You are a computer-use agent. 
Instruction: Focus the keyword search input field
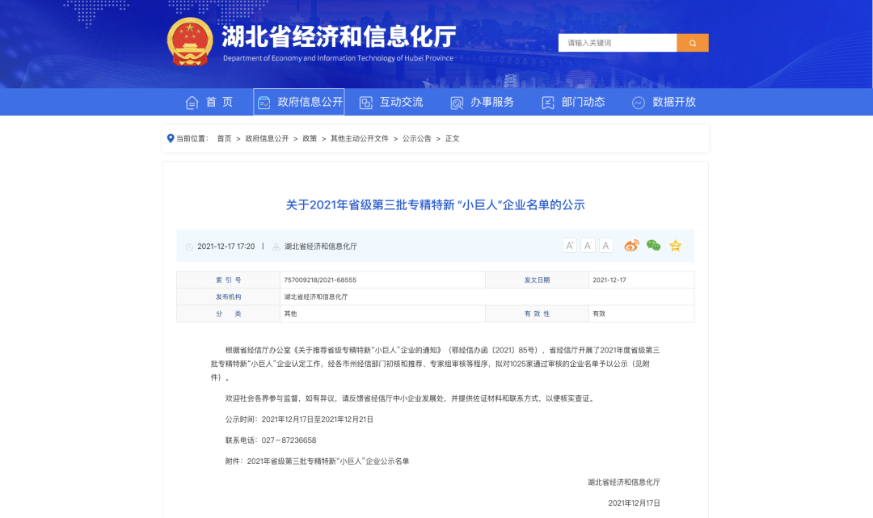coord(617,43)
